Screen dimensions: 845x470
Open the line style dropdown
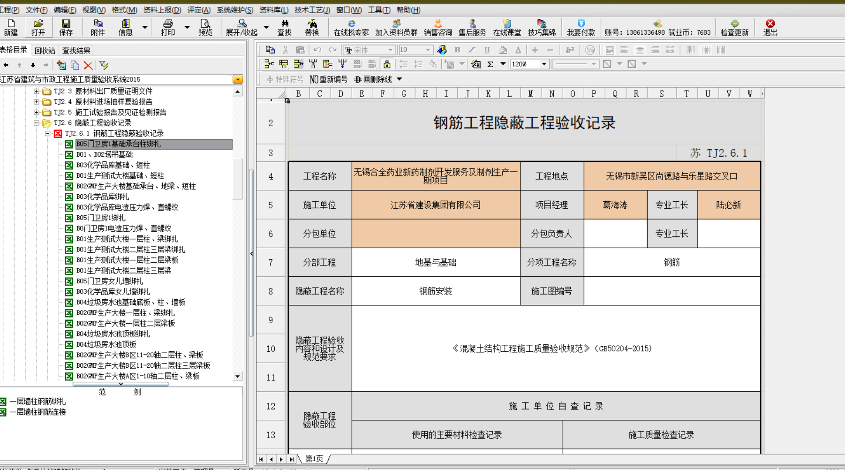(594, 64)
